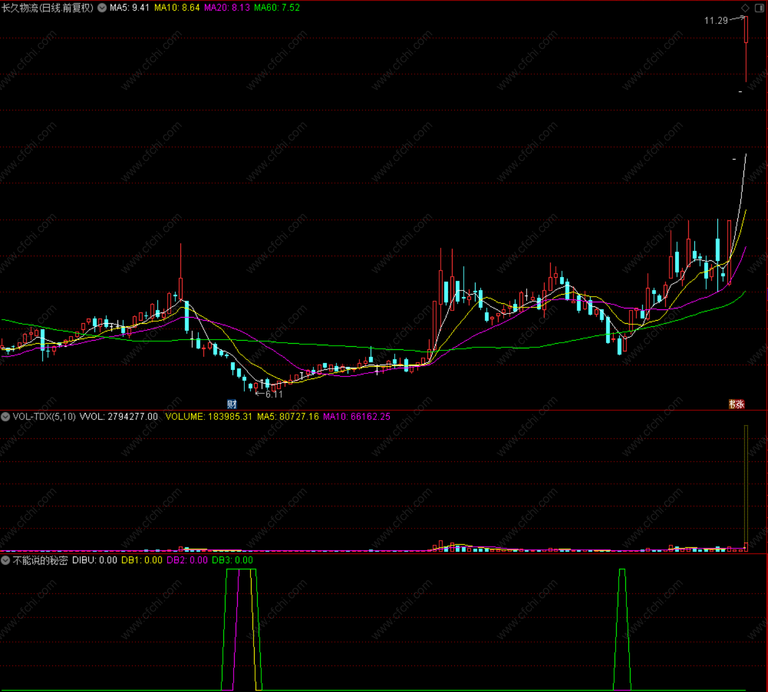768x692 pixels.
Task: Click the VVOL: 2794277.00 value
Action: [x=119, y=416]
